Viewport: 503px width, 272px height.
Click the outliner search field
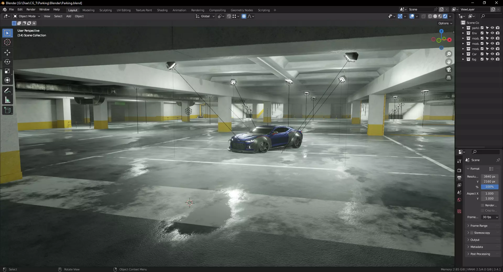pyautogui.click(x=491, y=16)
